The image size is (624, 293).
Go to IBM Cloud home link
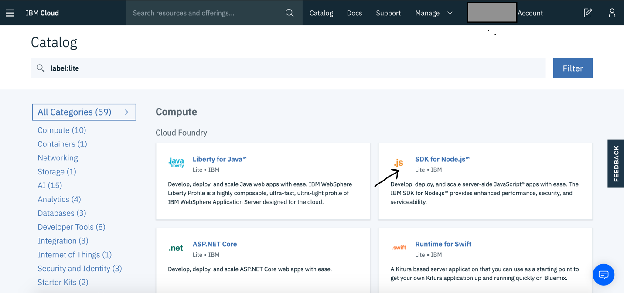pos(42,13)
